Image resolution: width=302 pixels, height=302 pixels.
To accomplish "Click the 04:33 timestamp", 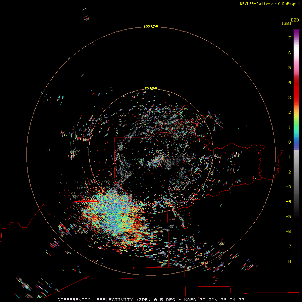I will (x=237, y=300).
